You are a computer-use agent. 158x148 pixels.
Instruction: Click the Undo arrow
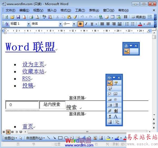(x=82, y=17)
